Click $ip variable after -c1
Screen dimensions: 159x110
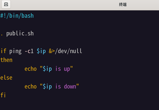[x=41, y=51]
